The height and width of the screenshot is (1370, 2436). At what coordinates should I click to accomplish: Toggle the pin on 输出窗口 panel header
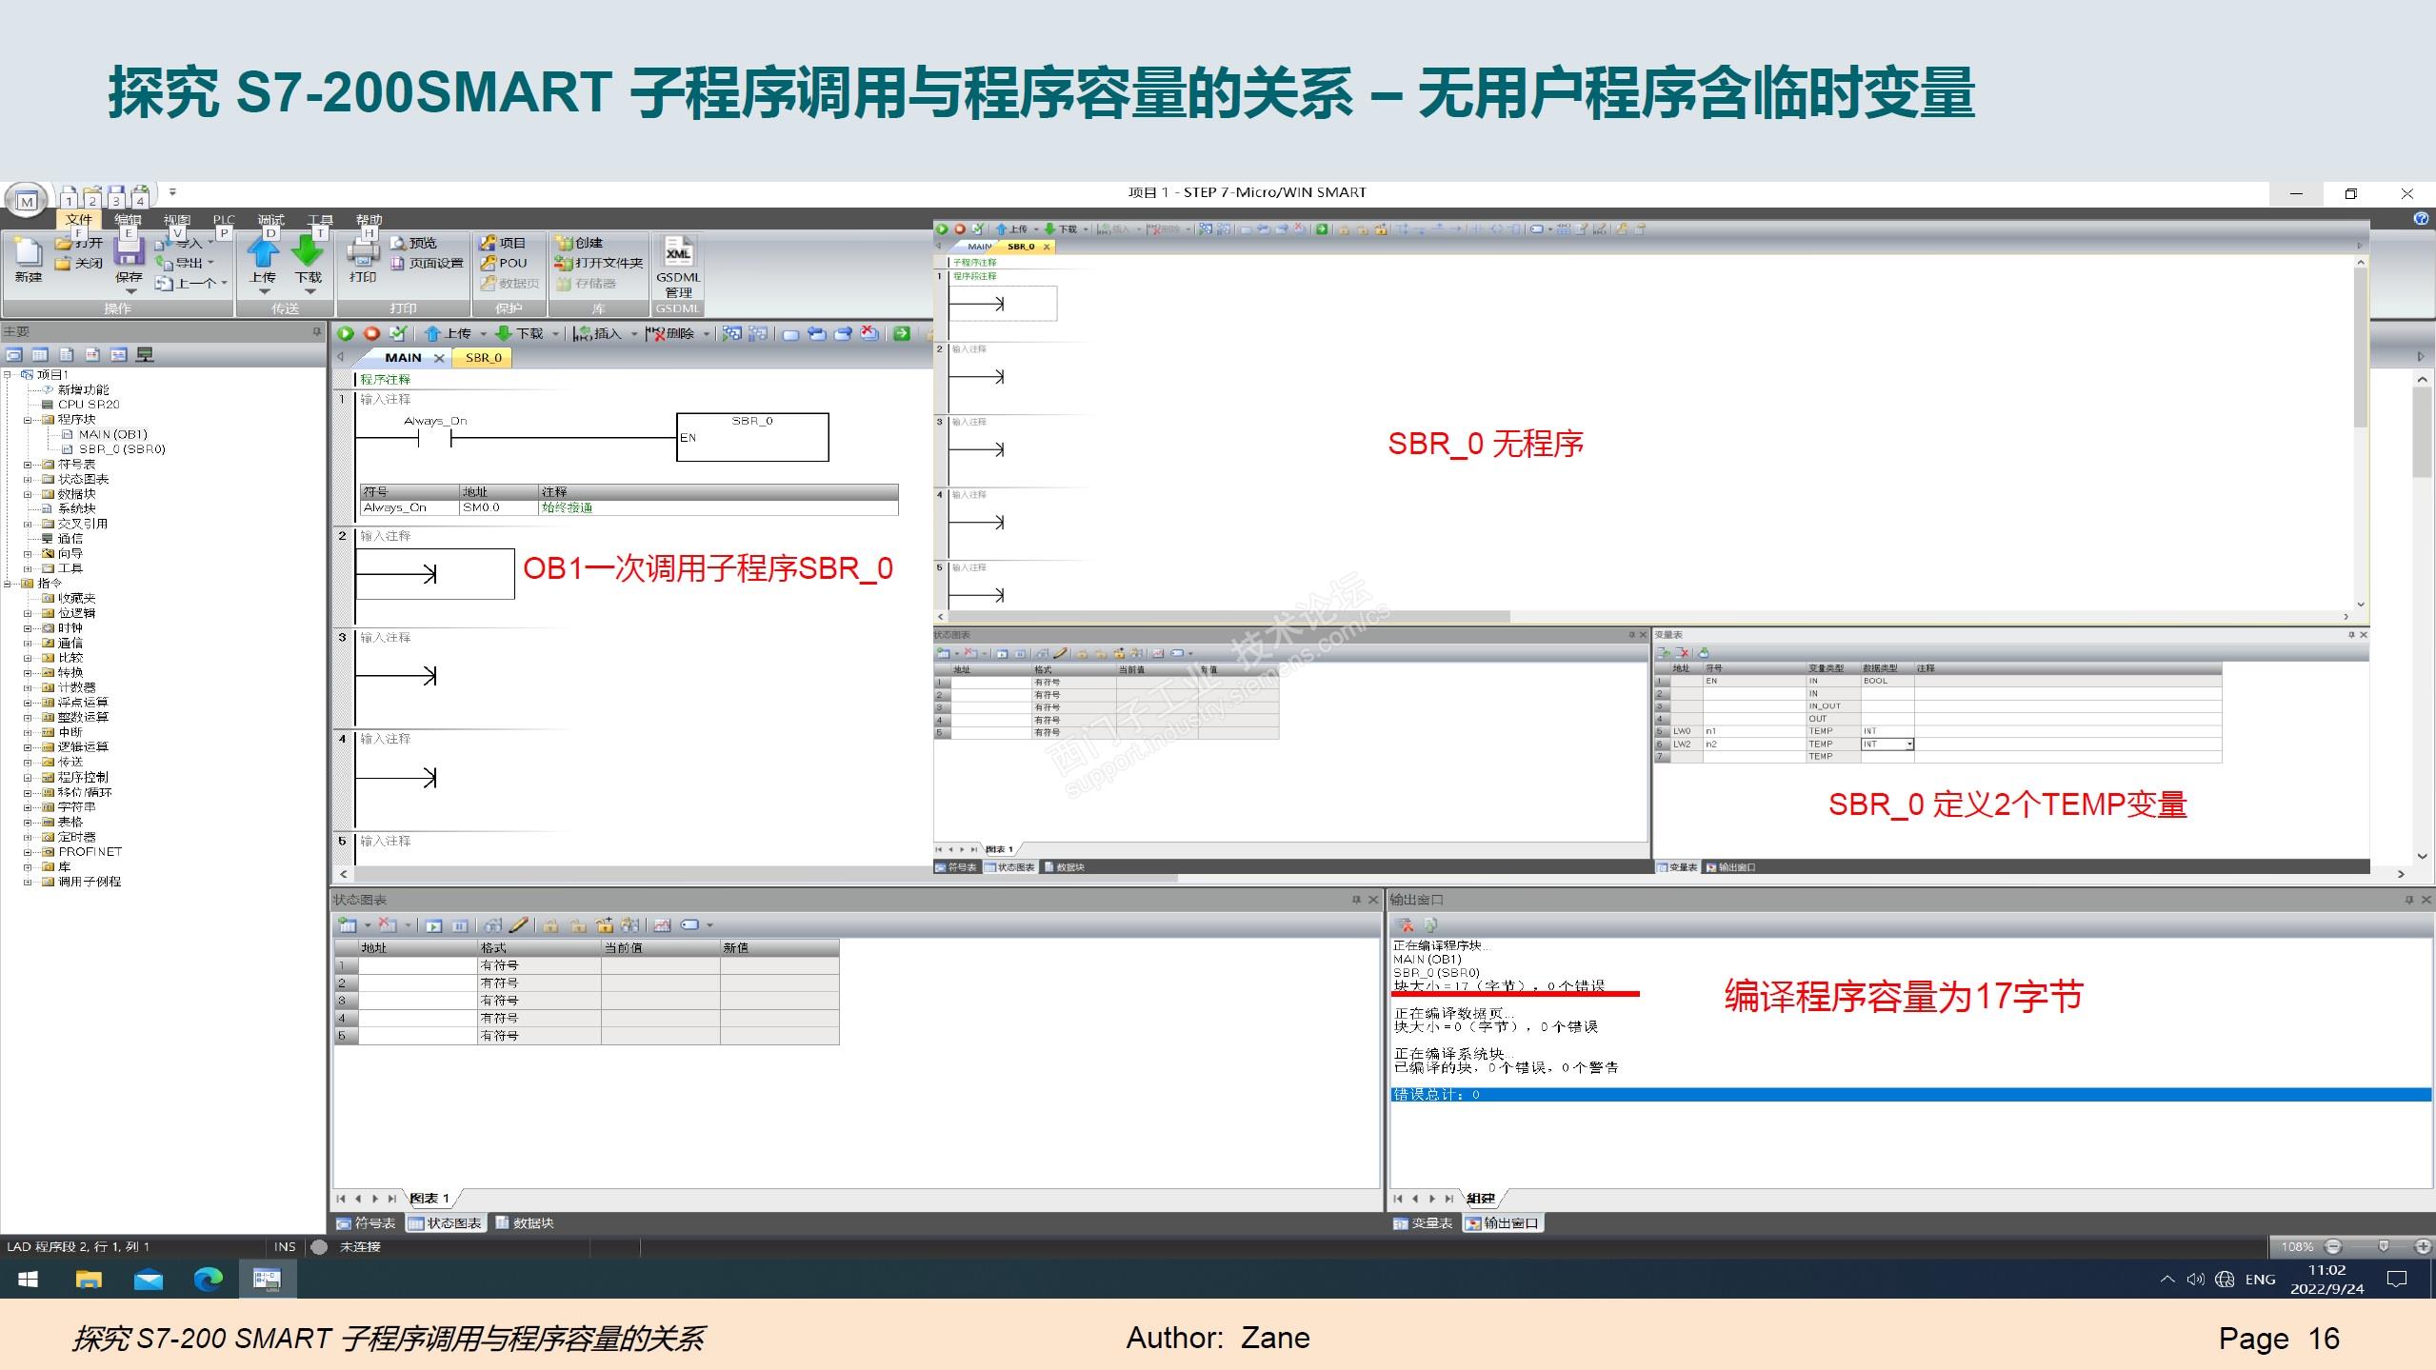2409,900
